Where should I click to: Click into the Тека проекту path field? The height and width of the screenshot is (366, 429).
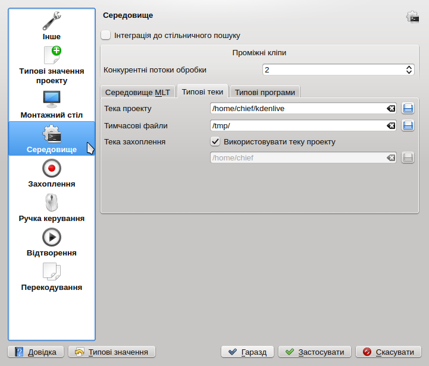tap(298, 109)
